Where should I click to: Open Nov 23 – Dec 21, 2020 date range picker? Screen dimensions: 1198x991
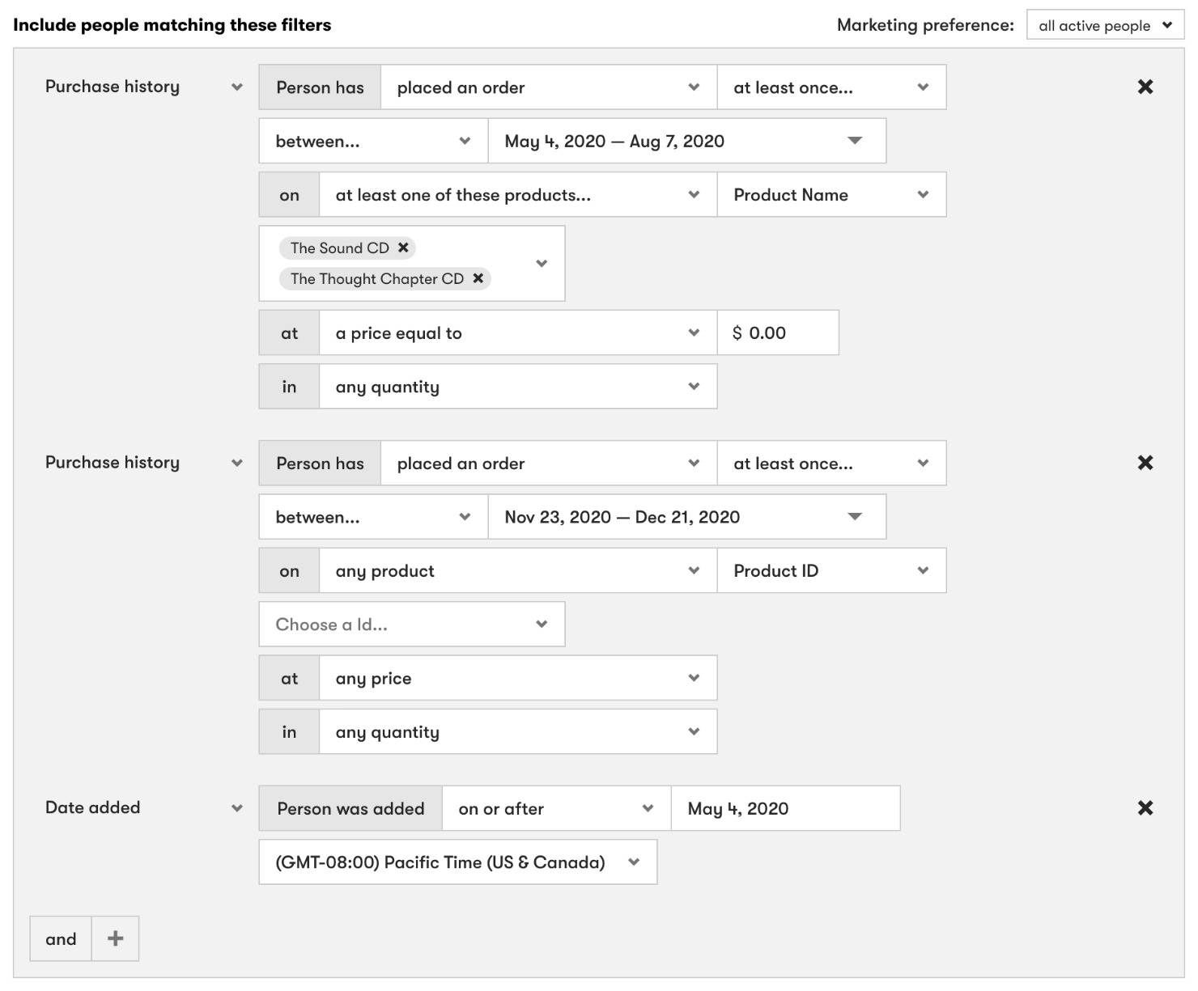(686, 517)
